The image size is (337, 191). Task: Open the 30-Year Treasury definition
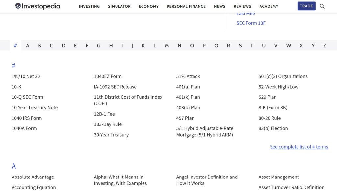click(x=111, y=135)
